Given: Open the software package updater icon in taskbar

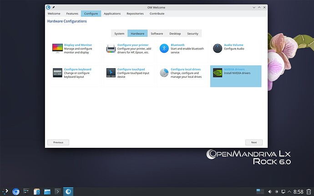Looking at the screenshot, I should 37,191.
